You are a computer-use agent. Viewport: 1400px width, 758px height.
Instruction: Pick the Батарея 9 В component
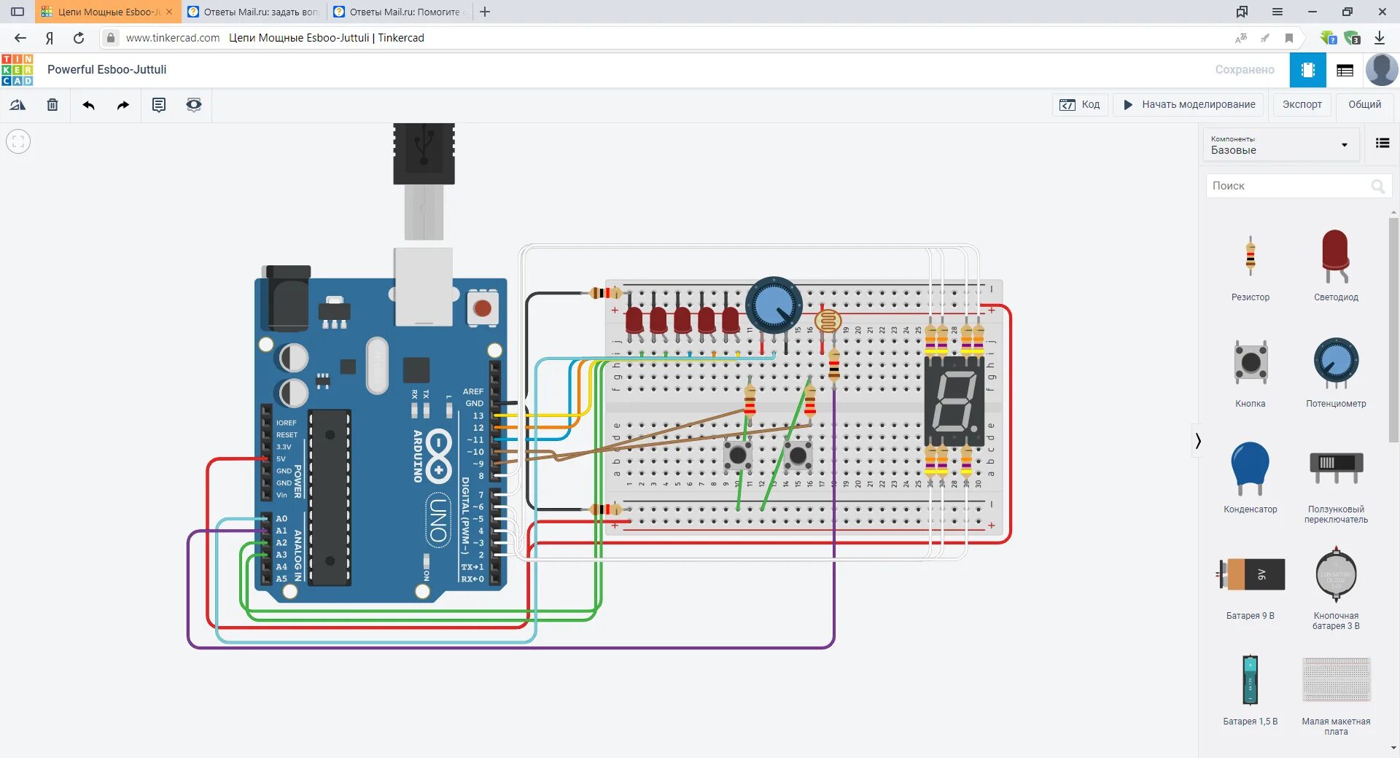pos(1251,587)
